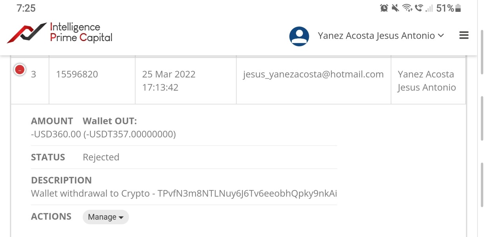The image size is (487, 237).
Task: Click the page vertical scrollbar
Action: [482, 118]
